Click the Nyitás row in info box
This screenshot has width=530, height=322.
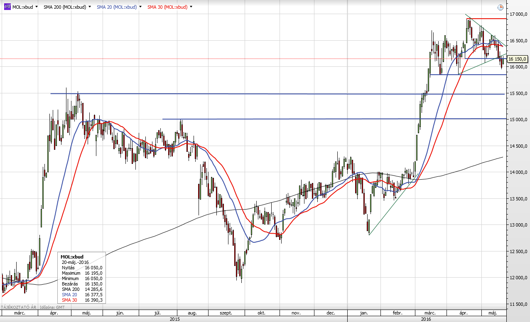pos(82,268)
